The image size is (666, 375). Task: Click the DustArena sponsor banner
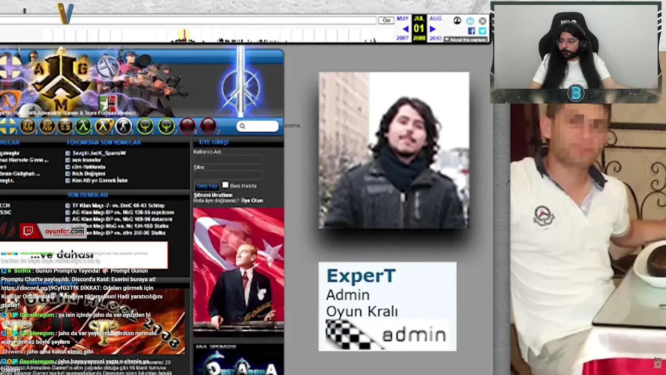(x=238, y=362)
